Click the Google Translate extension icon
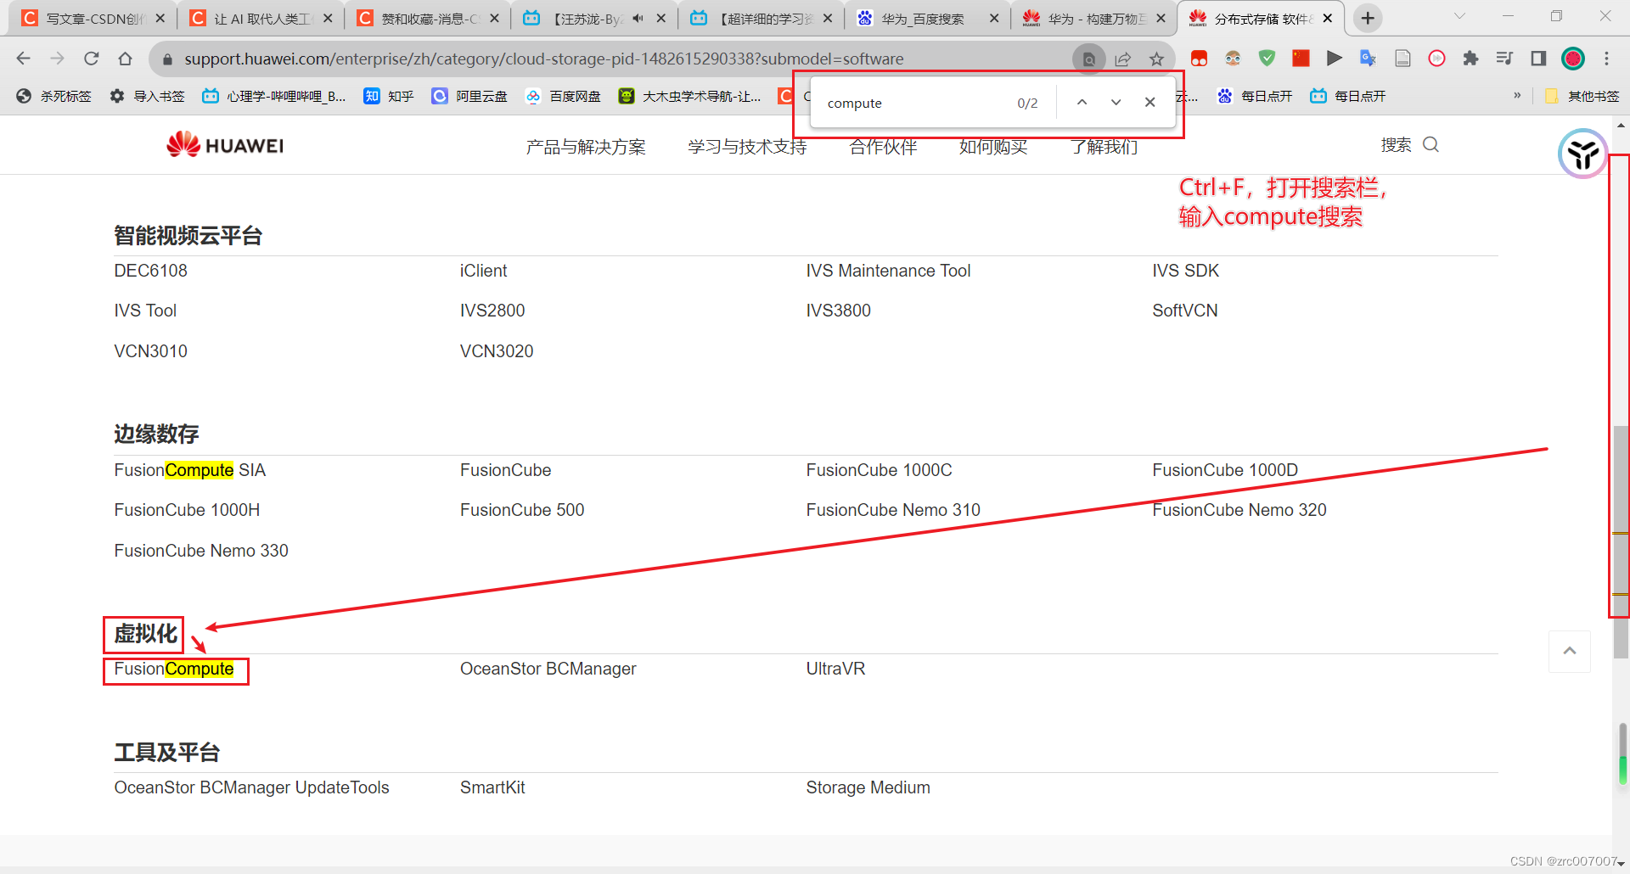The height and width of the screenshot is (874, 1630). click(1368, 59)
